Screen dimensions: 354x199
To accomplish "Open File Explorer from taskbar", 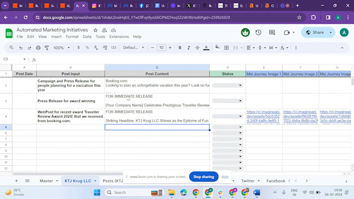I will [x=171, y=192].
